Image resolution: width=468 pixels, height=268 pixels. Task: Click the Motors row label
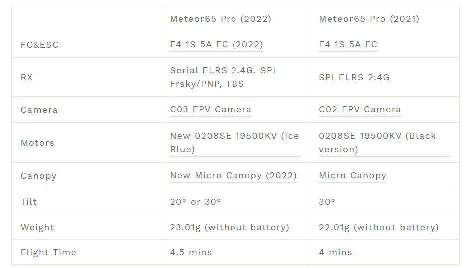[x=37, y=143]
